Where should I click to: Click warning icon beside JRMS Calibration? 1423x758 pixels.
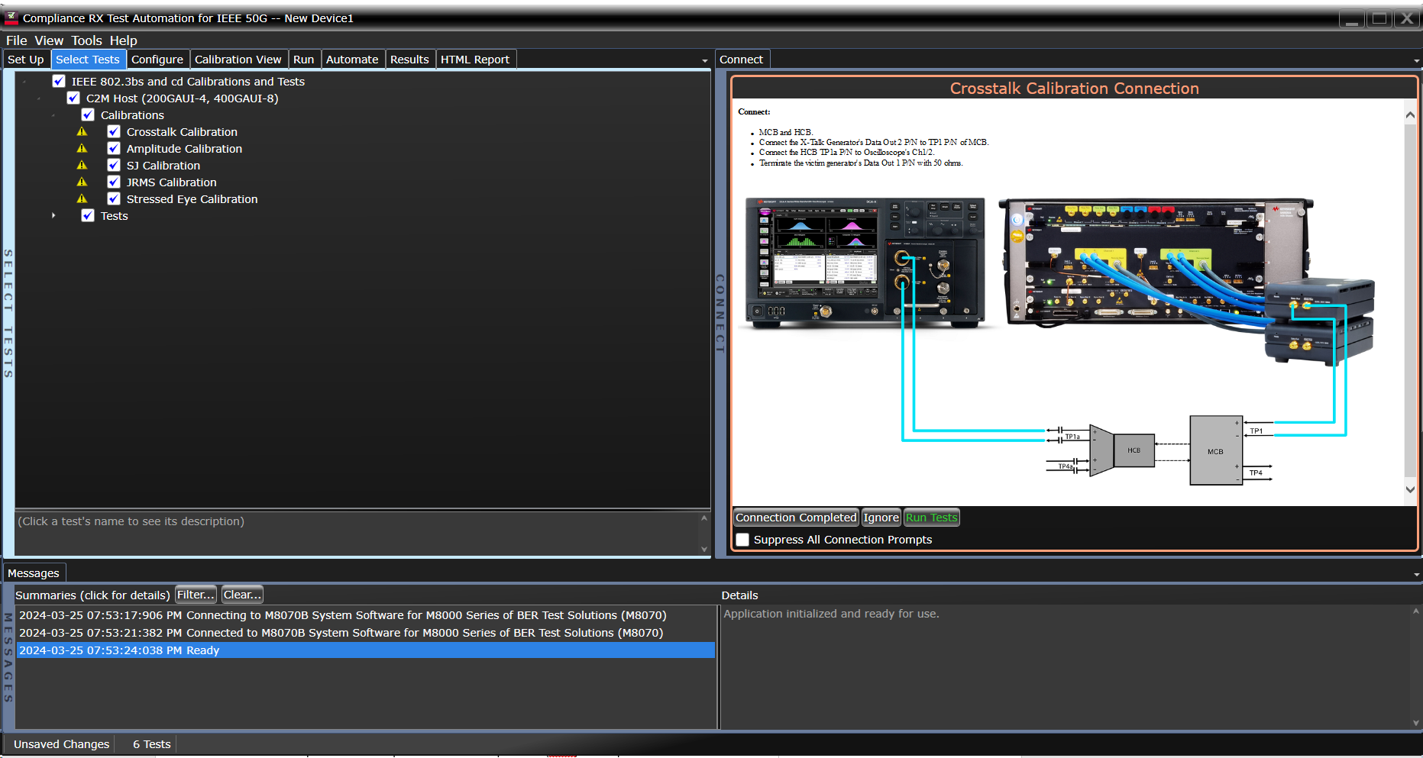click(82, 182)
